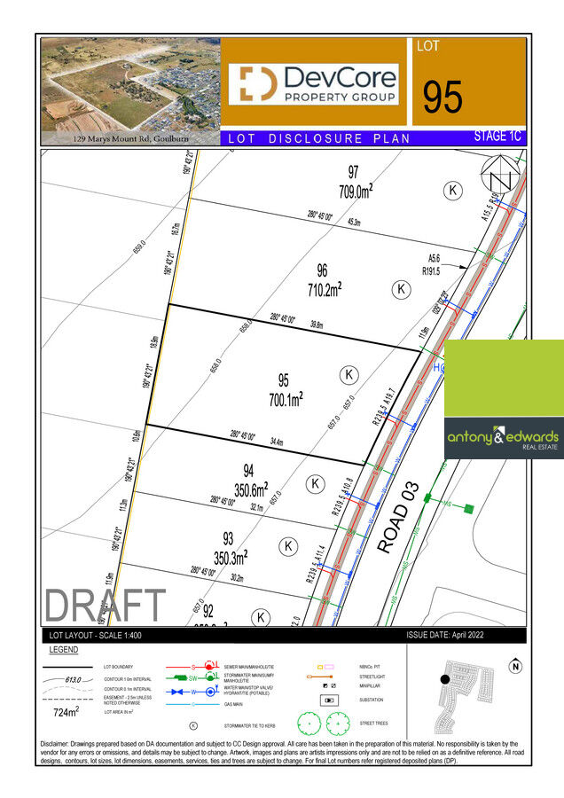Click the K kerb symbol in lot 92
The image size is (564, 798).
261,617
